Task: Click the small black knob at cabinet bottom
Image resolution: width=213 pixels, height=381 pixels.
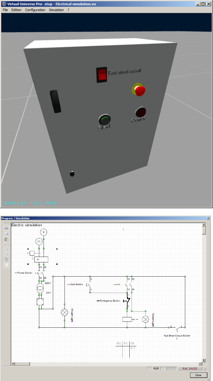Action: [72, 174]
